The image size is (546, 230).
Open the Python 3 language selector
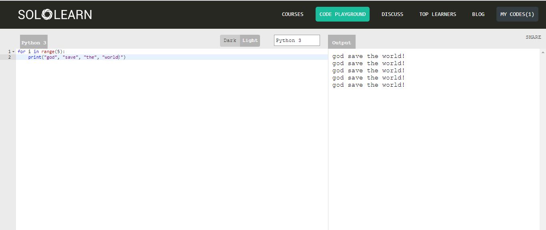point(296,40)
